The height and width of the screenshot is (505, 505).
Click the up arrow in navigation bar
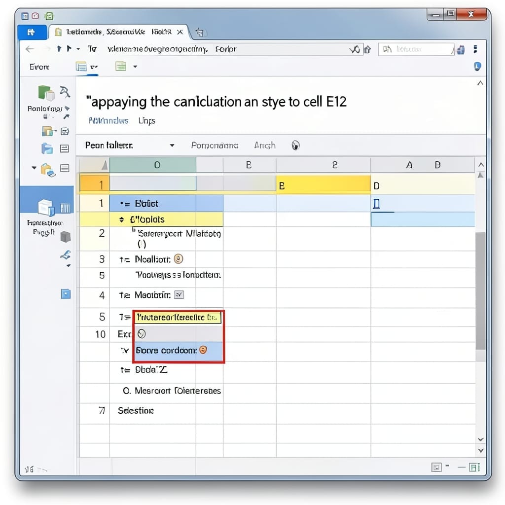[59, 49]
